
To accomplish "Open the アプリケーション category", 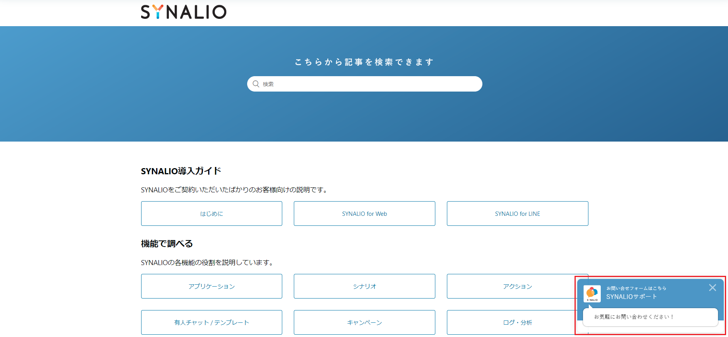I will [211, 286].
